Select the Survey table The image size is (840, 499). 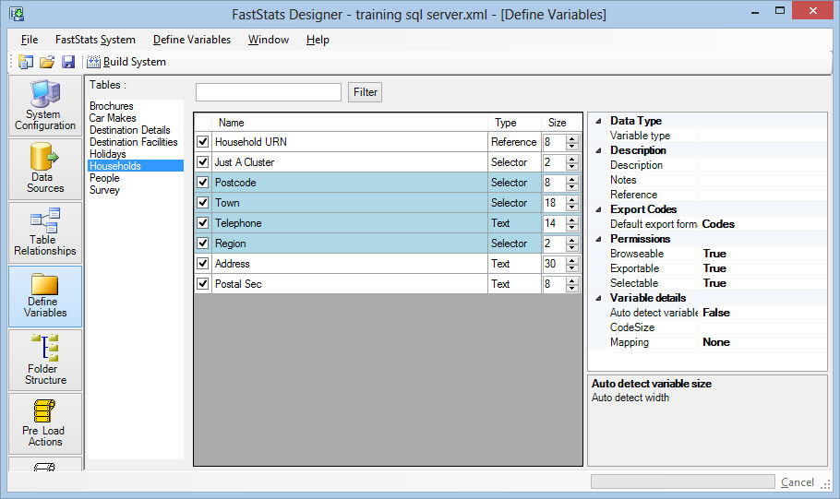coord(104,189)
